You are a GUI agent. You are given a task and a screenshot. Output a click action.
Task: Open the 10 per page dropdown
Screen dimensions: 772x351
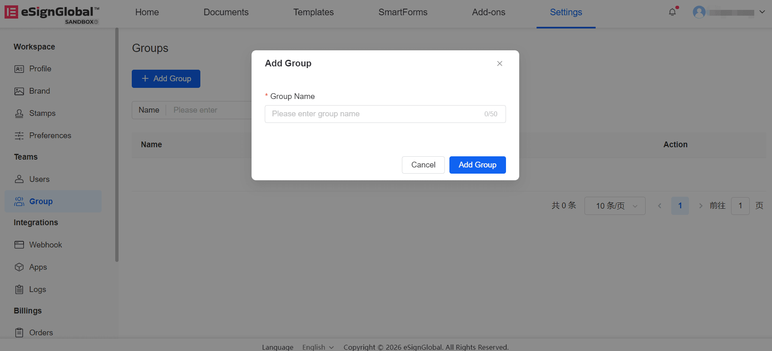pos(615,206)
